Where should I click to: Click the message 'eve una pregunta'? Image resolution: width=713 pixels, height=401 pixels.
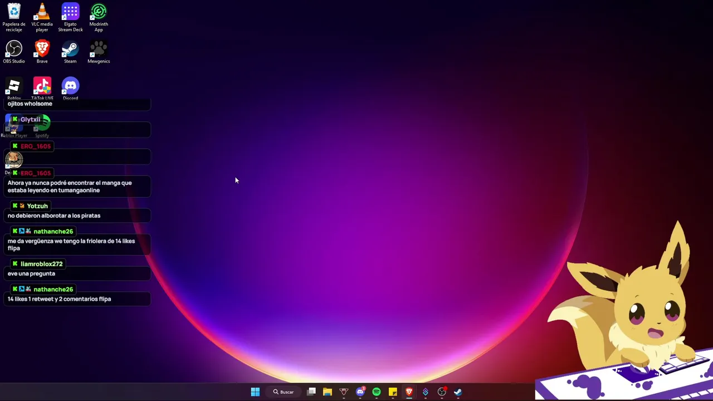pyautogui.click(x=31, y=273)
